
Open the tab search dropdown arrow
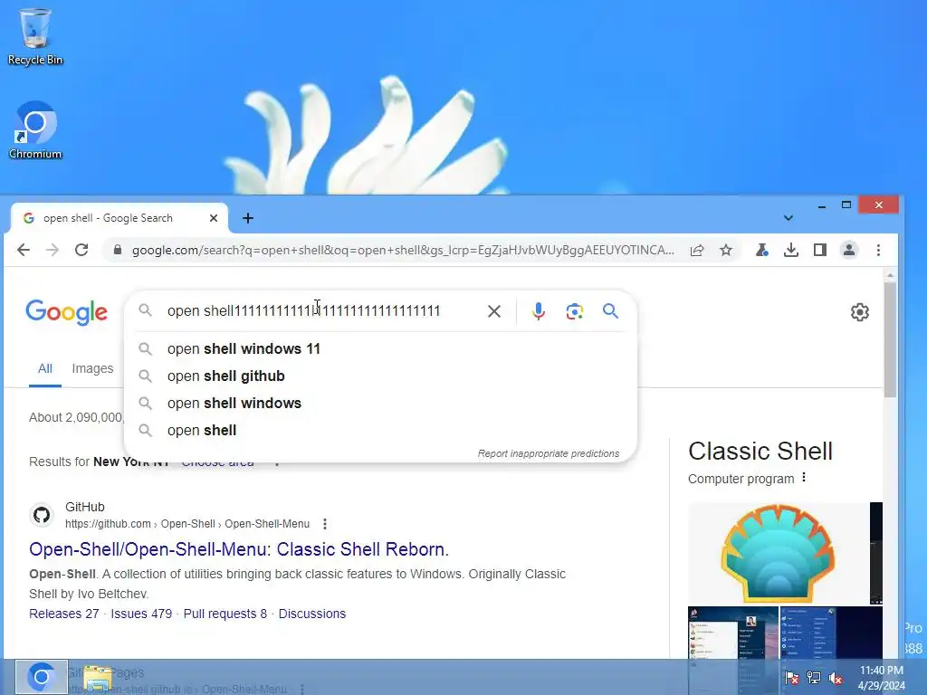pyautogui.click(x=788, y=218)
